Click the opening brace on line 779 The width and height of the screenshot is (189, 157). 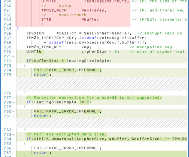(x=25, y=107)
